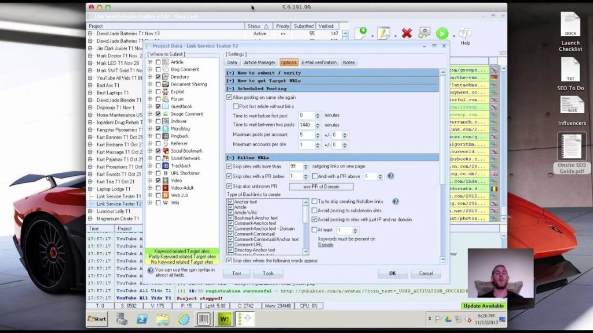Click the red X Delete project icon
The image size is (593, 333).
pos(407,33)
